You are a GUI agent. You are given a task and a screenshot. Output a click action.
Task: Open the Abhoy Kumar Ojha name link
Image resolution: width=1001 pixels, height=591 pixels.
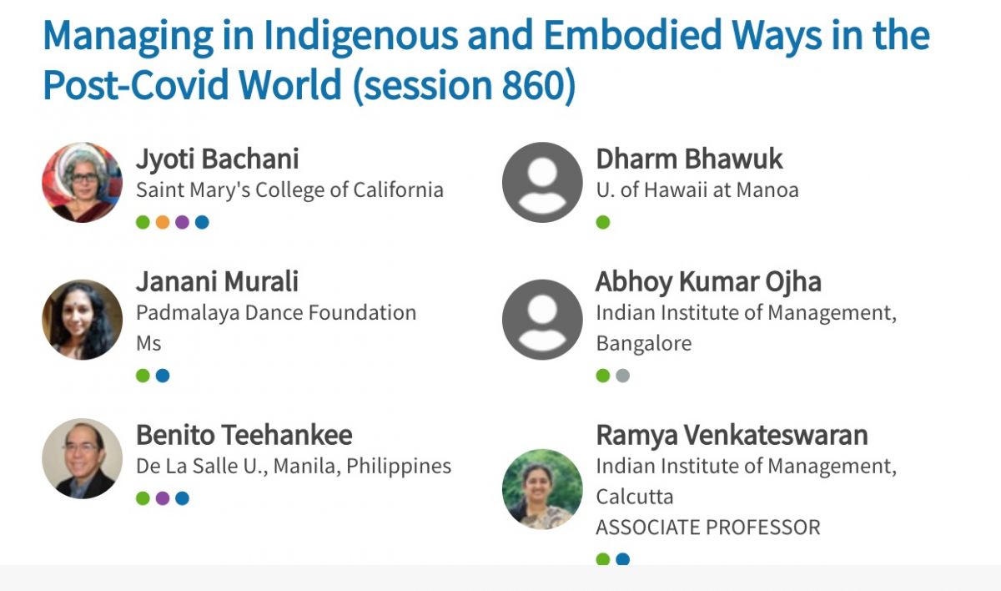click(708, 281)
